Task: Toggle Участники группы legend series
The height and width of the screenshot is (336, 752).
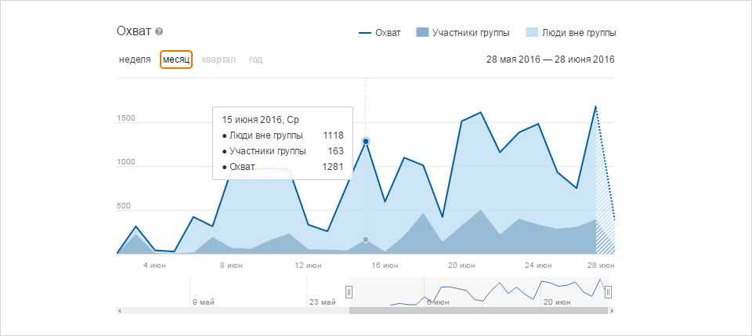Action: [463, 33]
